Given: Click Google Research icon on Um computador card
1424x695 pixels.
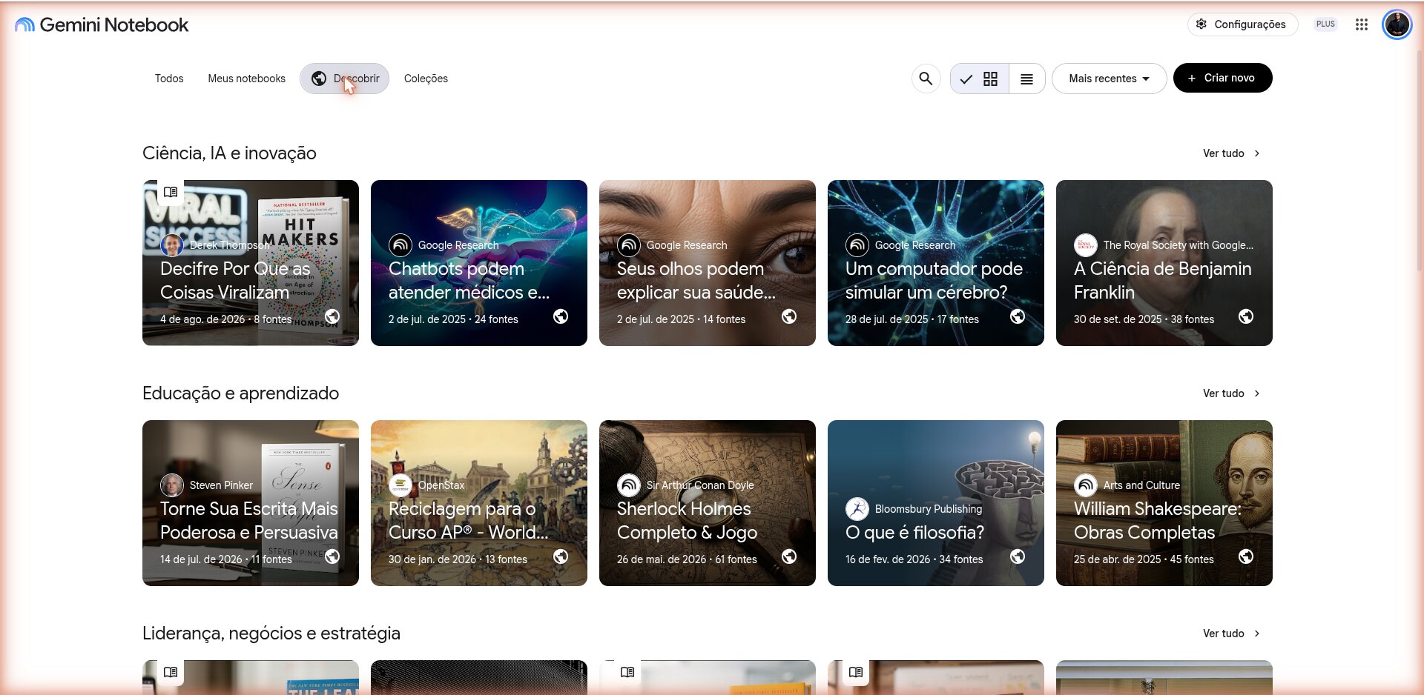Looking at the screenshot, I should 857,245.
